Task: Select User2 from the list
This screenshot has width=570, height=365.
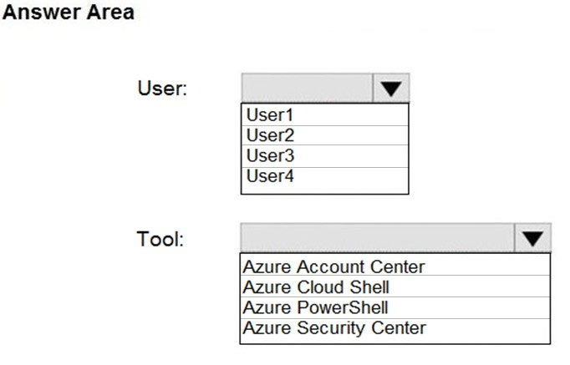Action: click(324, 135)
